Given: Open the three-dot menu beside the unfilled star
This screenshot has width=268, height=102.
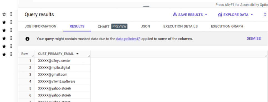Looking at the screenshot, I should click(x=11, y=14).
